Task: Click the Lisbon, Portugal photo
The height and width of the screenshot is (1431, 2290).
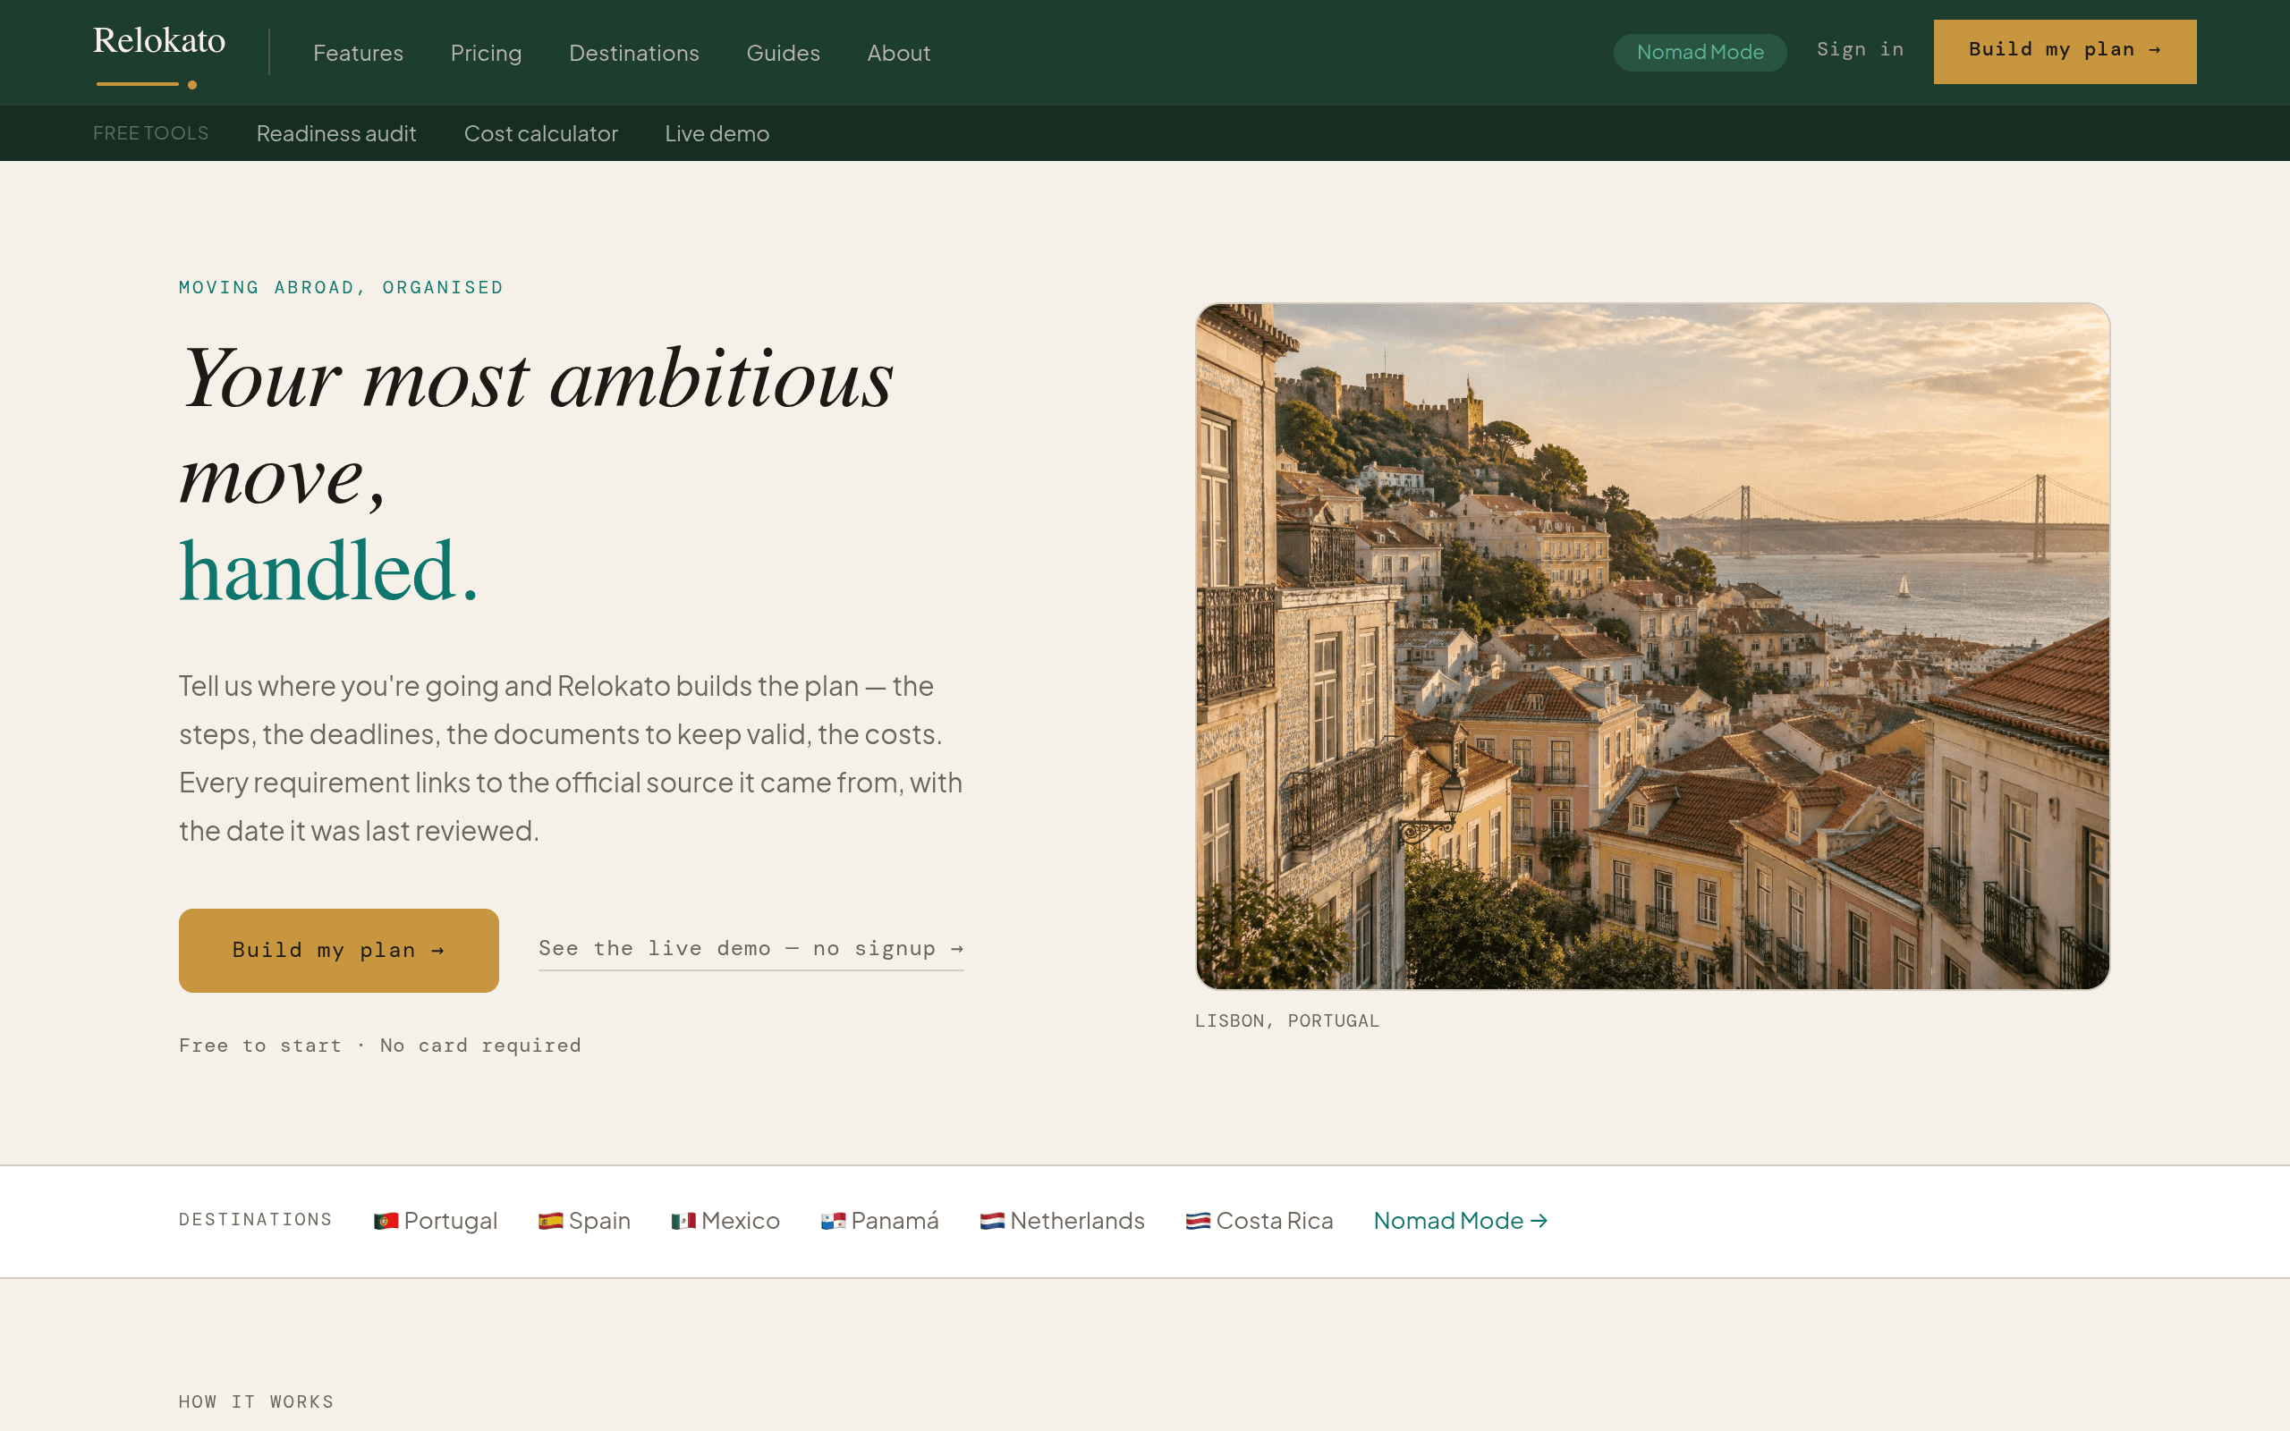Action: (x=1652, y=647)
